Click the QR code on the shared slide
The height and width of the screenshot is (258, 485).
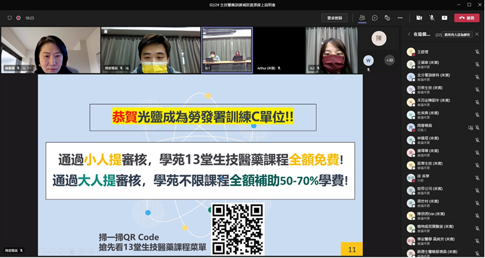238,229
